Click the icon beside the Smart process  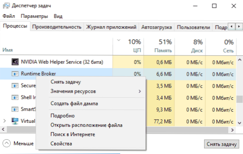click(15, 109)
